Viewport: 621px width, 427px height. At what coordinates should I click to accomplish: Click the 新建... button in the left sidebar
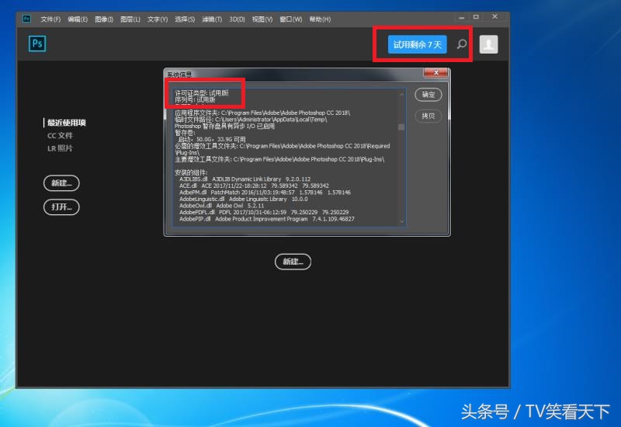point(61,183)
